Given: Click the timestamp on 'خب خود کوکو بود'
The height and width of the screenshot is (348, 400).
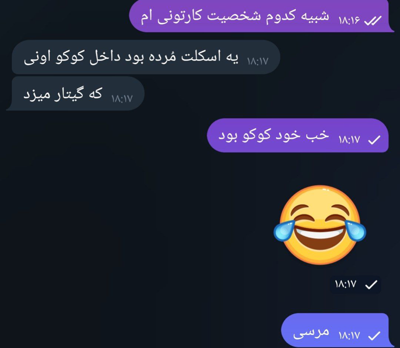Looking at the screenshot, I should [349, 140].
